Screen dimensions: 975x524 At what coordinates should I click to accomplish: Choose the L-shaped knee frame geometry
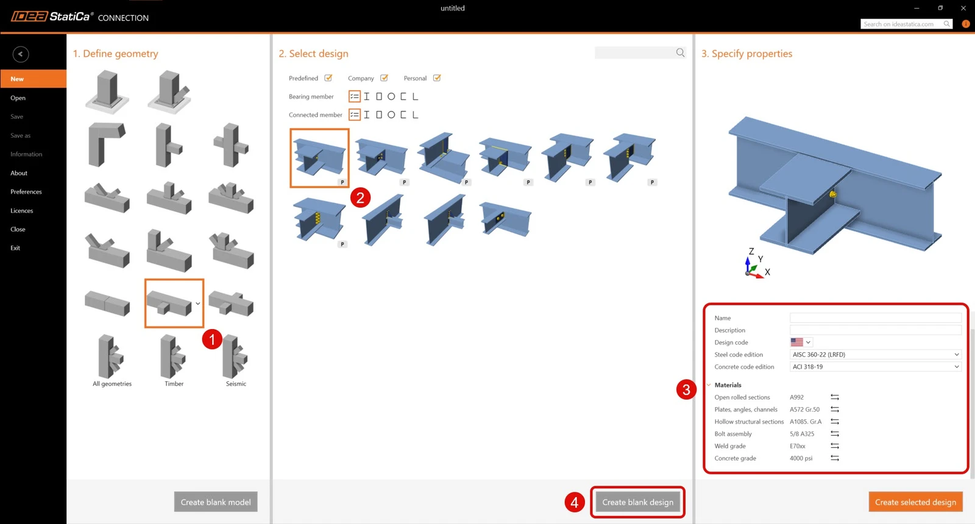[107, 144]
